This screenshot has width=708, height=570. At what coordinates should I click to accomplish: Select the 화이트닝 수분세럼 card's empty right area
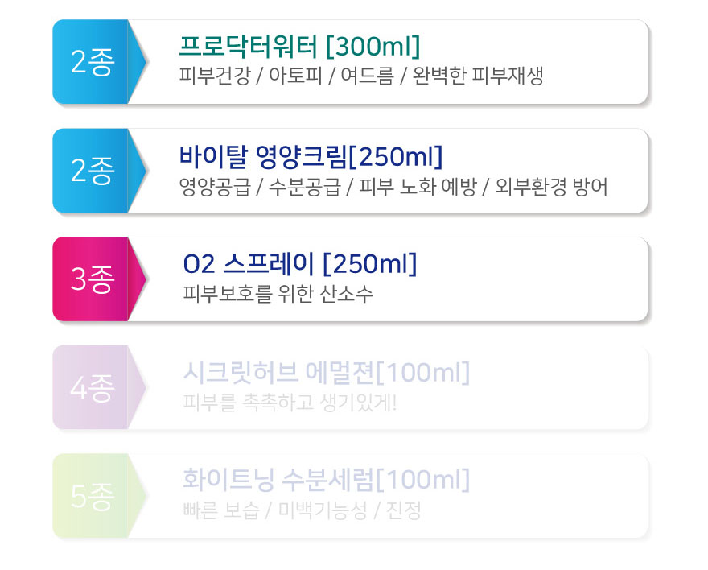point(560,496)
